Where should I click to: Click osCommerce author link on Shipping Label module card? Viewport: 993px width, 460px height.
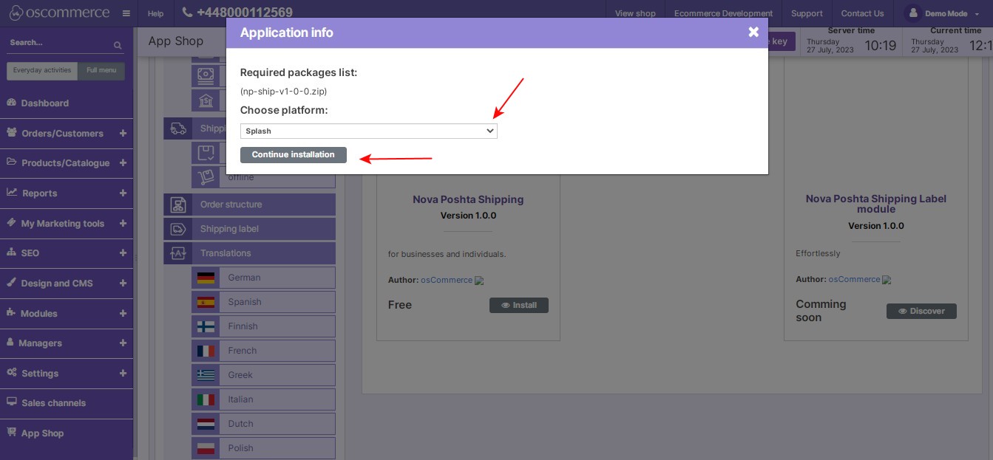pos(854,279)
